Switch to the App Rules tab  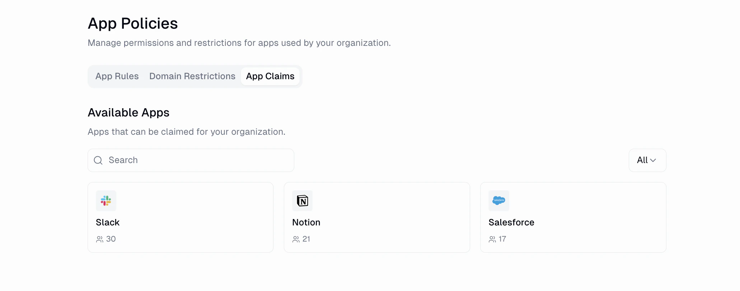pos(117,76)
